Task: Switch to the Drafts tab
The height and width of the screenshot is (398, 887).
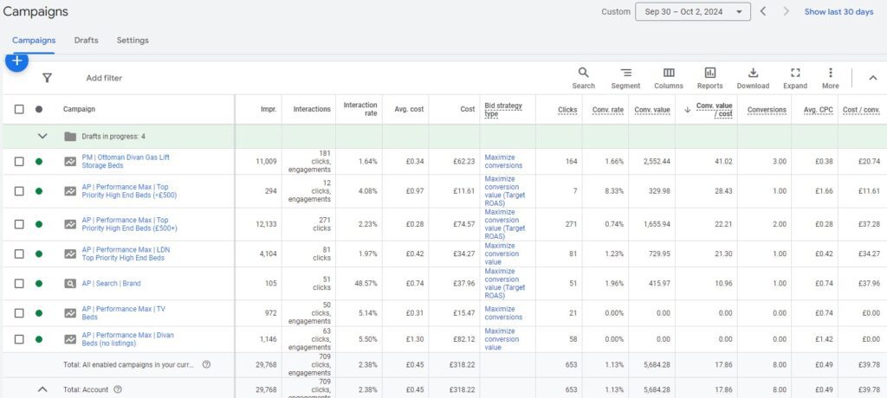Action: 86,41
